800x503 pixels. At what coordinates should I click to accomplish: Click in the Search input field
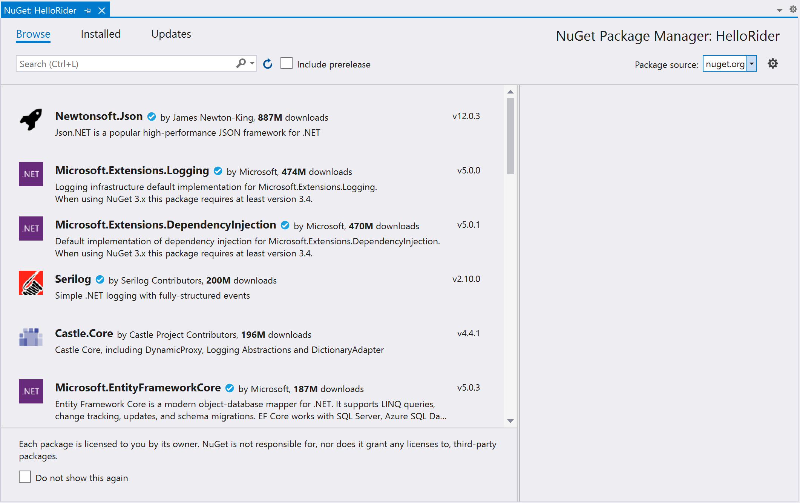[124, 64]
